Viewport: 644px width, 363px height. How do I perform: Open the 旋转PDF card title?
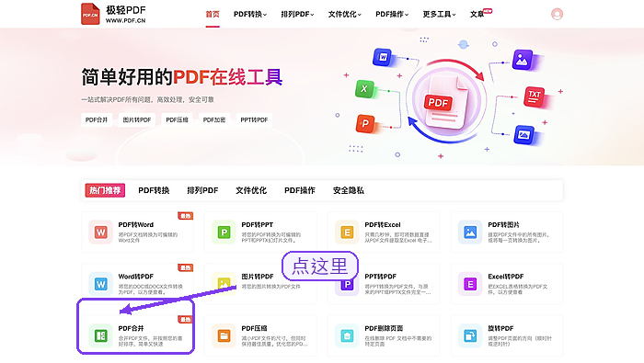click(500, 328)
